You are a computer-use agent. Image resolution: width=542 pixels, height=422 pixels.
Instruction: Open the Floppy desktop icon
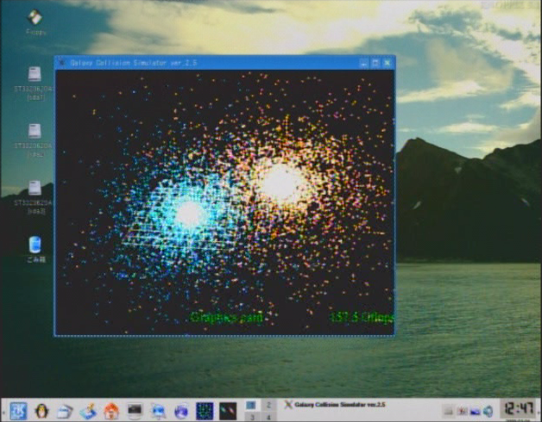pyautogui.click(x=35, y=17)
